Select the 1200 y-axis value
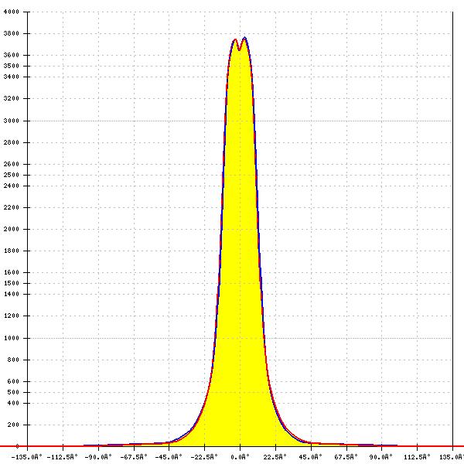Image resolution: width=464 pixels, height=464 pixels. [12, 316]
